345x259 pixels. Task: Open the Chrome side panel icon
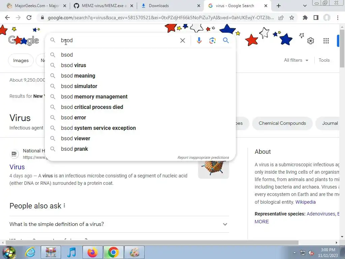point(316,18)
